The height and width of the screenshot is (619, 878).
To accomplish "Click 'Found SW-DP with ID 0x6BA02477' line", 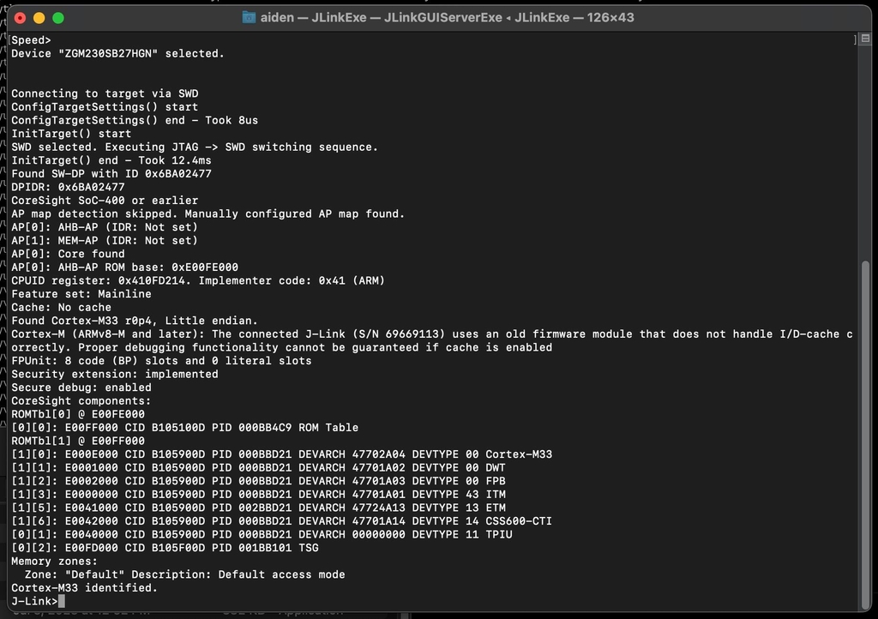I will tap(111, 174).
